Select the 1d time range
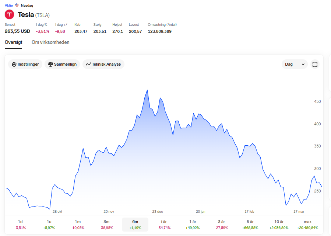 20,224
